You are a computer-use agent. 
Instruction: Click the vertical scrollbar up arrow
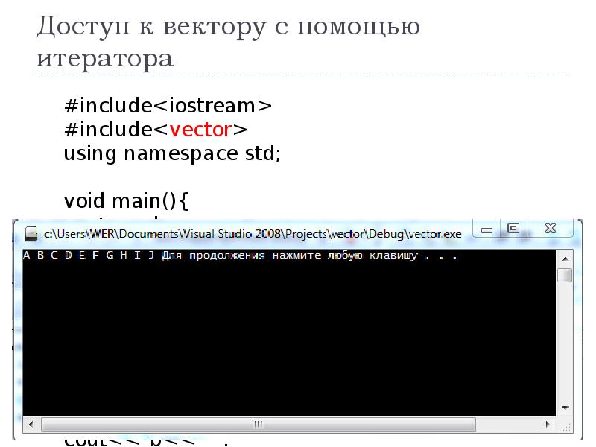pyautogui.click(x=565, y=257)
